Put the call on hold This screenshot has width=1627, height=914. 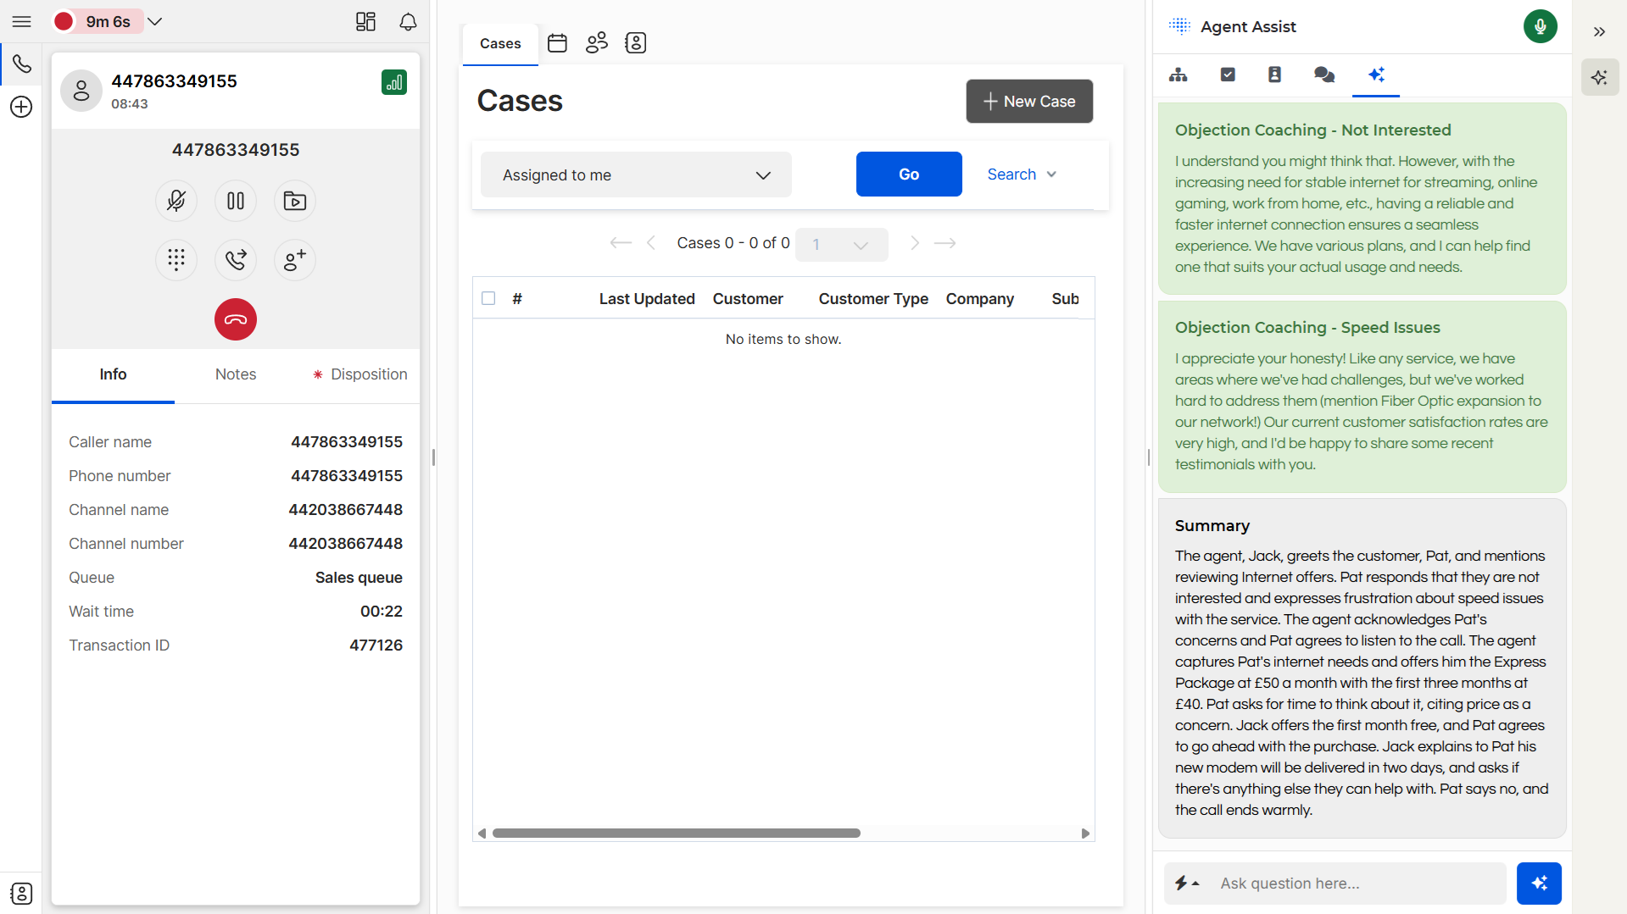click(x=236, y=201)
